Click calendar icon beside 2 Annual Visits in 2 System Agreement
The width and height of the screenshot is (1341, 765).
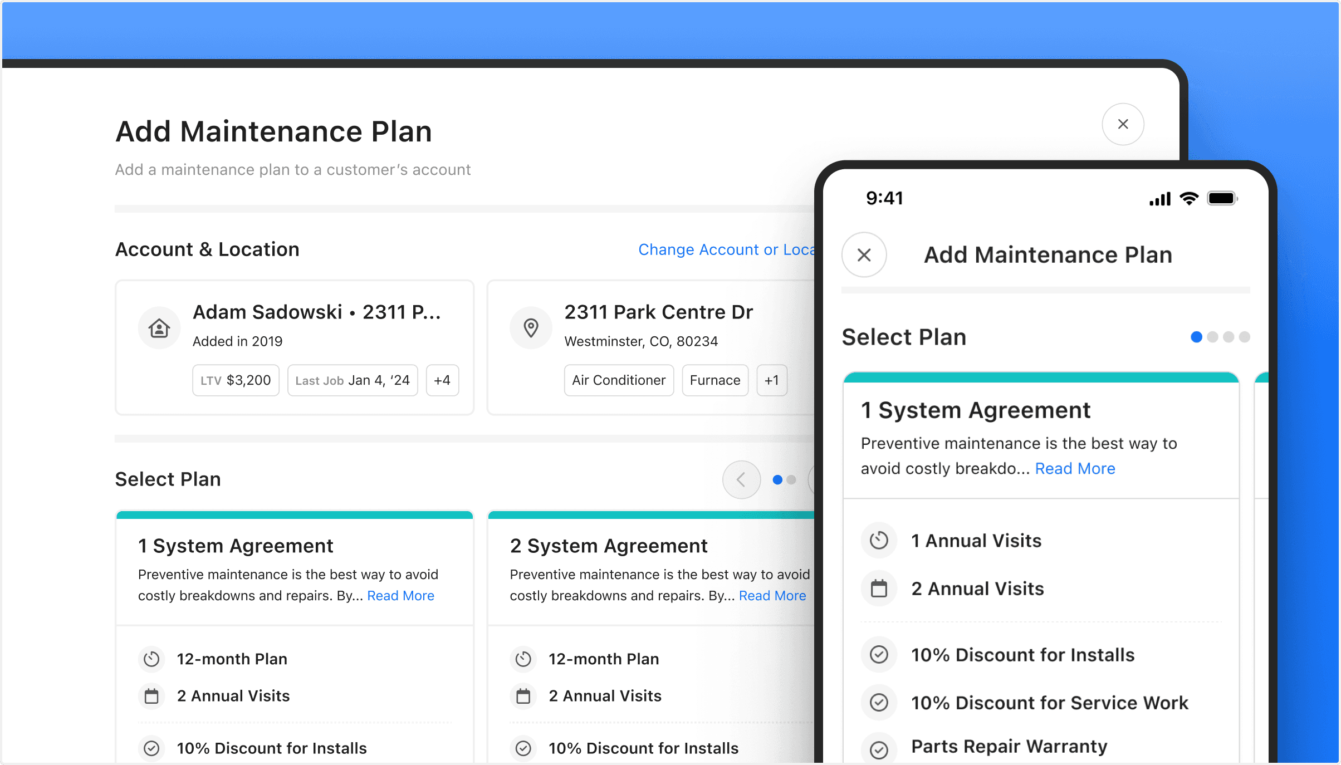point(523,696)
